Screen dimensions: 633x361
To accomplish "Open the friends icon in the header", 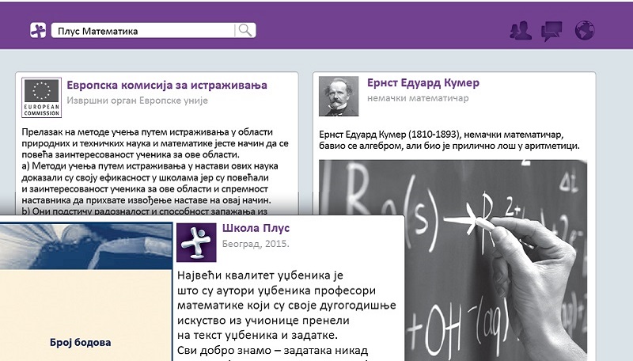I will pyautogui.click(x=521, y=31).
